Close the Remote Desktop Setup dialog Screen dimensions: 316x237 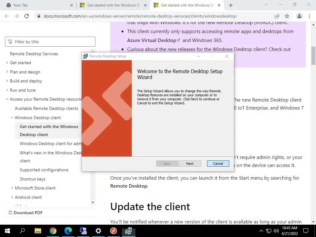(x=227, y=56)
